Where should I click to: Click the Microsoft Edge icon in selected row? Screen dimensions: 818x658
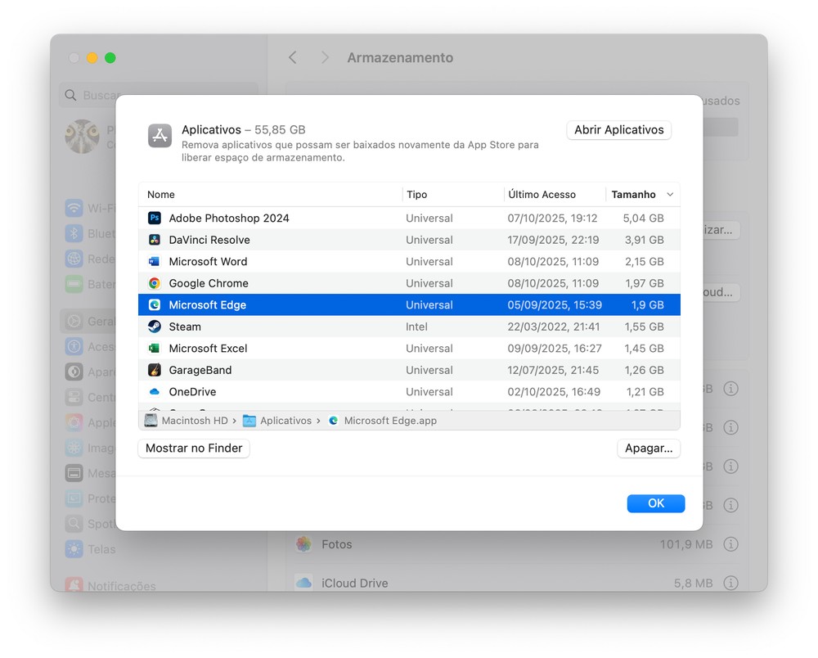click(154, 305)
